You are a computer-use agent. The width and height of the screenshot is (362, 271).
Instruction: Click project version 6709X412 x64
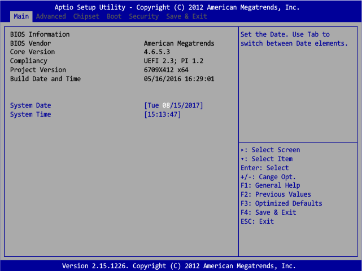pyautogui.click(x=166, y=70)
